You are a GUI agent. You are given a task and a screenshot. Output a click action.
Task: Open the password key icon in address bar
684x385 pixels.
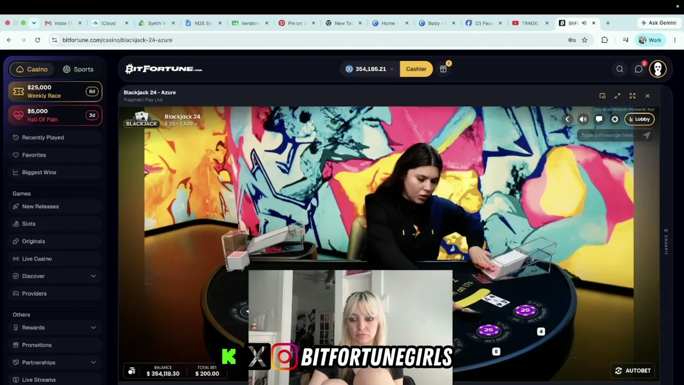pyautogui.click(x=572, y=40)
